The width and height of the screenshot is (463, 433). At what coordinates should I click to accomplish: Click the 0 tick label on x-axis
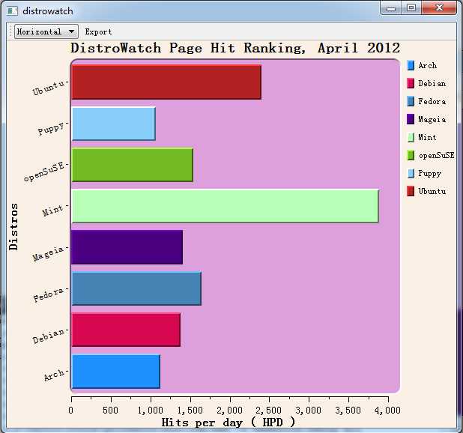(71, 411)
